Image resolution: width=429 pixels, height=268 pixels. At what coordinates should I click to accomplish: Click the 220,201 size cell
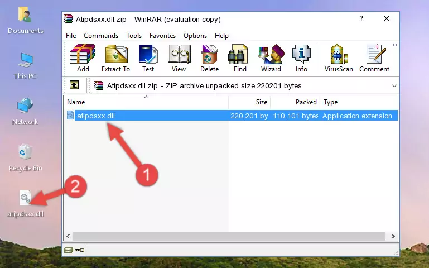click(x=249, y=116)
